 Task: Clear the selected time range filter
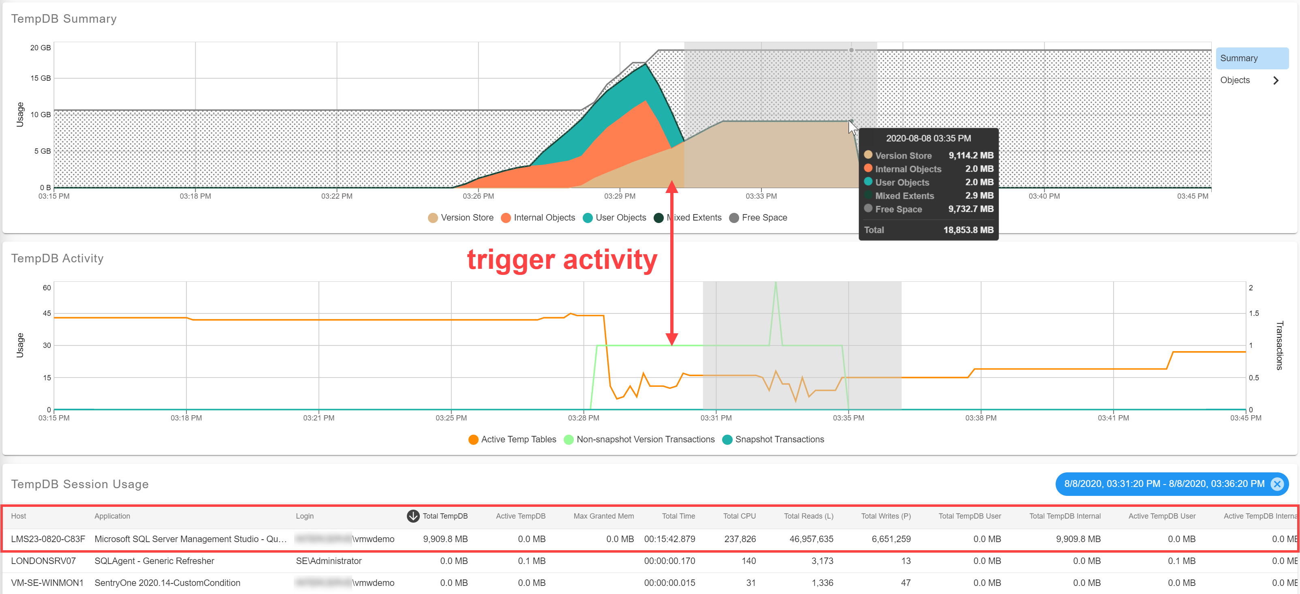pyautogui.click(x=1277, y=484)
